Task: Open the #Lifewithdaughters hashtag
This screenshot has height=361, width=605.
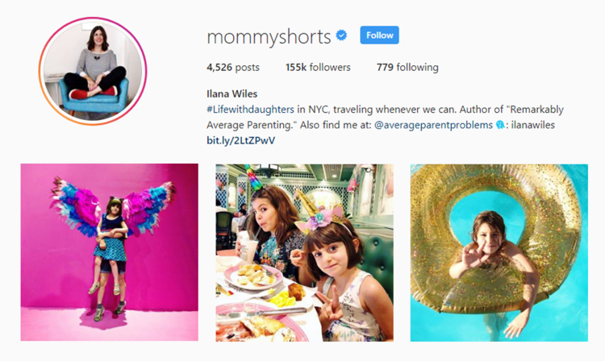Action: click(x=250, y=110)
